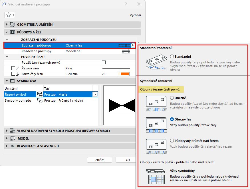Screen dimensions: 250x189
Task: Select the Standardní radio option
Action: point(172,57)
